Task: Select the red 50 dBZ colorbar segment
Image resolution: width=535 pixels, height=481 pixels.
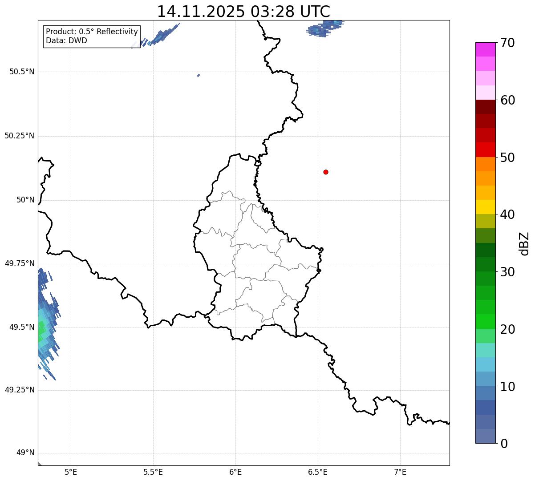Action: [x=485, y=150]
